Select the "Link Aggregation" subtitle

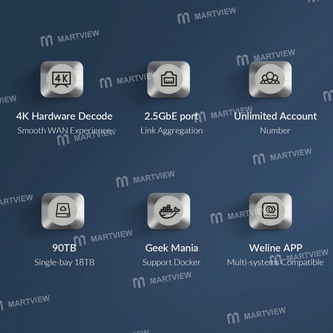point(171,130)
